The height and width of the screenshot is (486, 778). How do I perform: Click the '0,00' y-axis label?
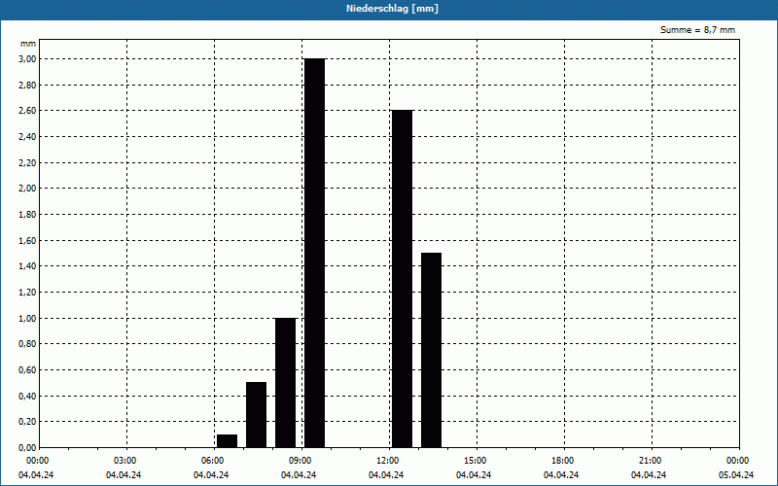(27, 447)
